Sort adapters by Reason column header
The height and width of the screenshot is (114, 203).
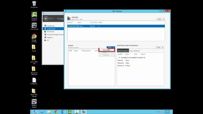click(x=143, y=54)
